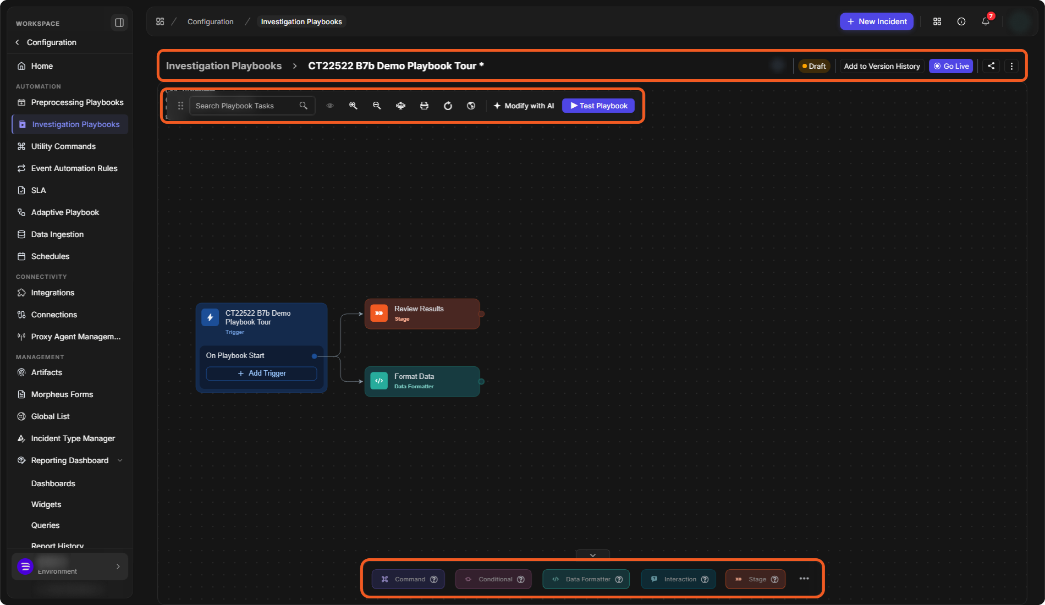Toggle the eye visibility icon in toolbar
This screenshot has height=605, width=1045.
coord(330,106)
